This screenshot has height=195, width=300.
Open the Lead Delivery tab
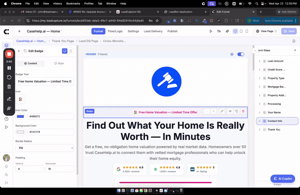click(153, 31)
